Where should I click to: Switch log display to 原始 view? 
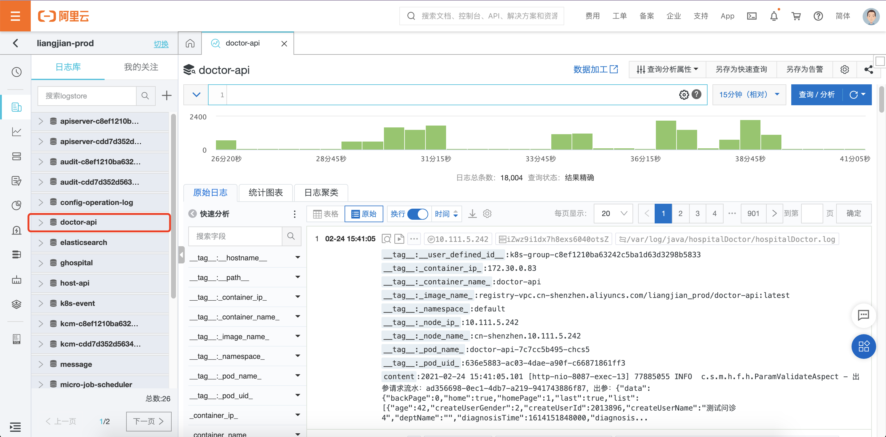click(x=364, y=214)
